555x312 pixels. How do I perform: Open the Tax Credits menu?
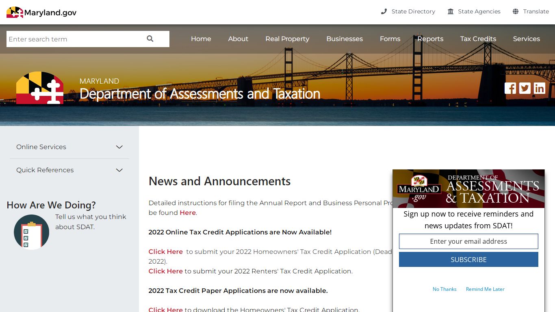[478, 39]
